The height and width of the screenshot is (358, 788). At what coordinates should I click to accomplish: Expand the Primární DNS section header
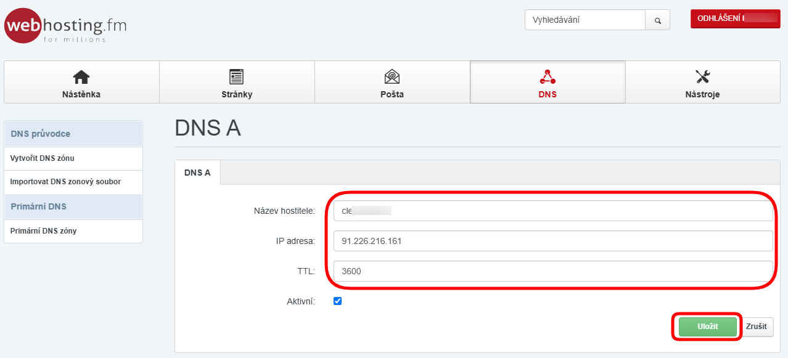coord(73,206)
